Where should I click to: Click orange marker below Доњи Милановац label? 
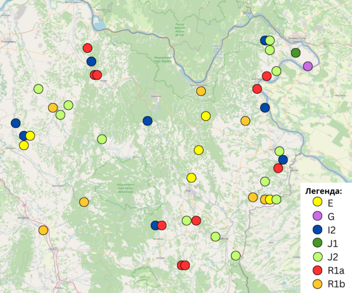point(201,91)
